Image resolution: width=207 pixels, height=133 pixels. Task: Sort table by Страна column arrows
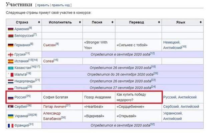[39, 22]
